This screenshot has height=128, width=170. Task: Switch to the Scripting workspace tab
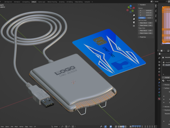coord(62,2)
